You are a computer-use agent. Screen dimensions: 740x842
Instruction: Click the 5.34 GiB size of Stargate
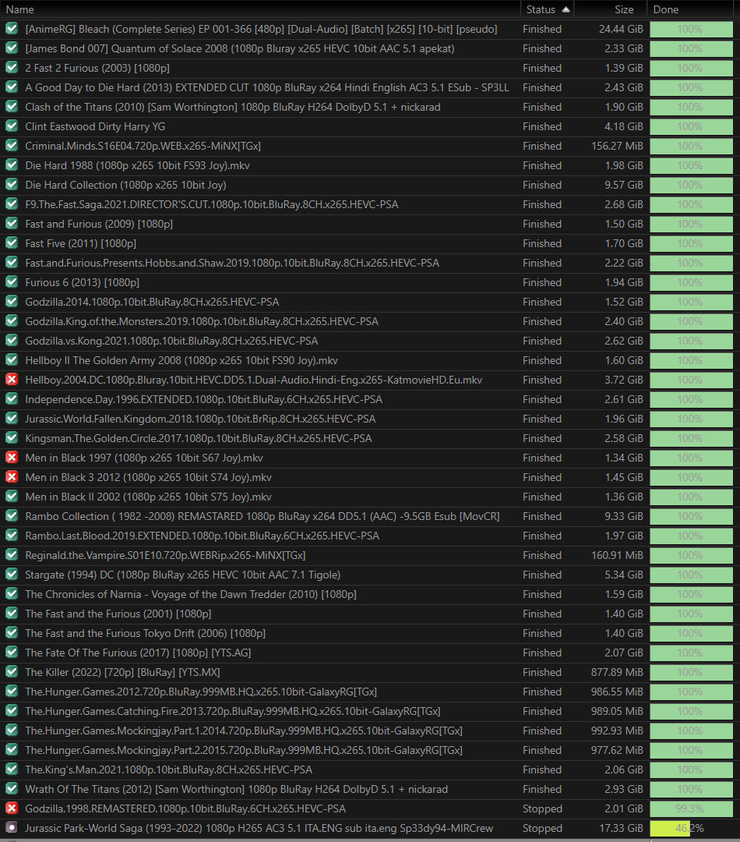624,575
